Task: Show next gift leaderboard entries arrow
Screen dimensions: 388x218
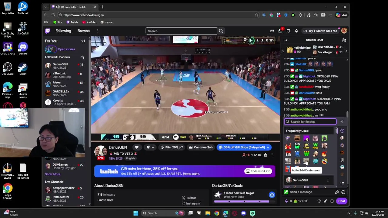Action: [346, 51]
